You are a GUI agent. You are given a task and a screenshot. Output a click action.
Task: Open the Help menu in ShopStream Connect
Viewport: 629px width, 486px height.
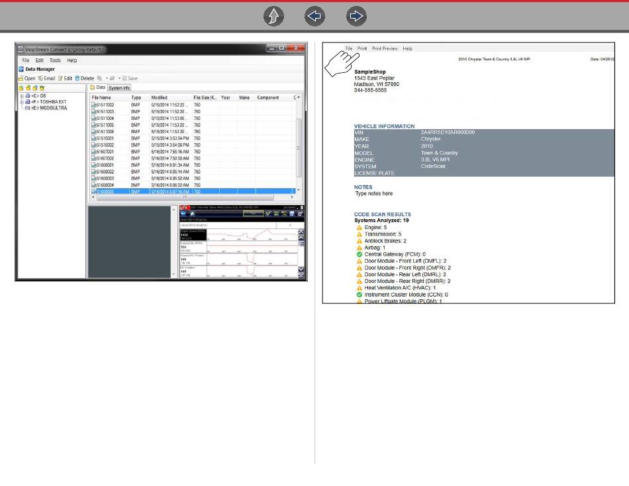tap(72, 60)
